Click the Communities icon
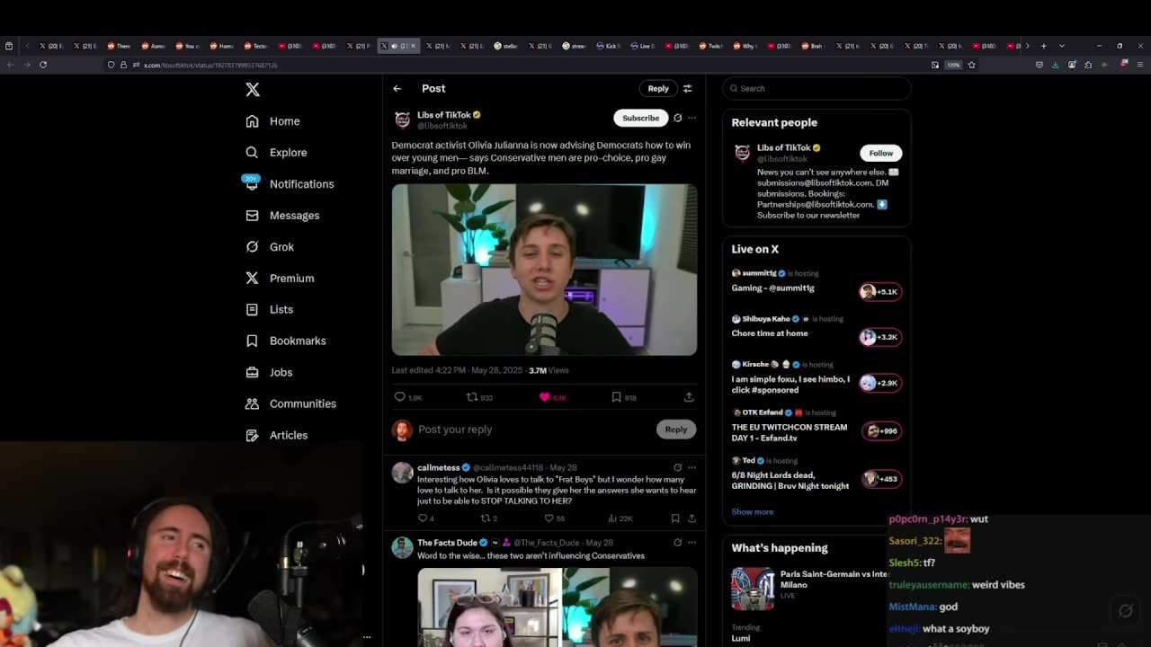This screenshot has height=647, width=1151. 252,403
